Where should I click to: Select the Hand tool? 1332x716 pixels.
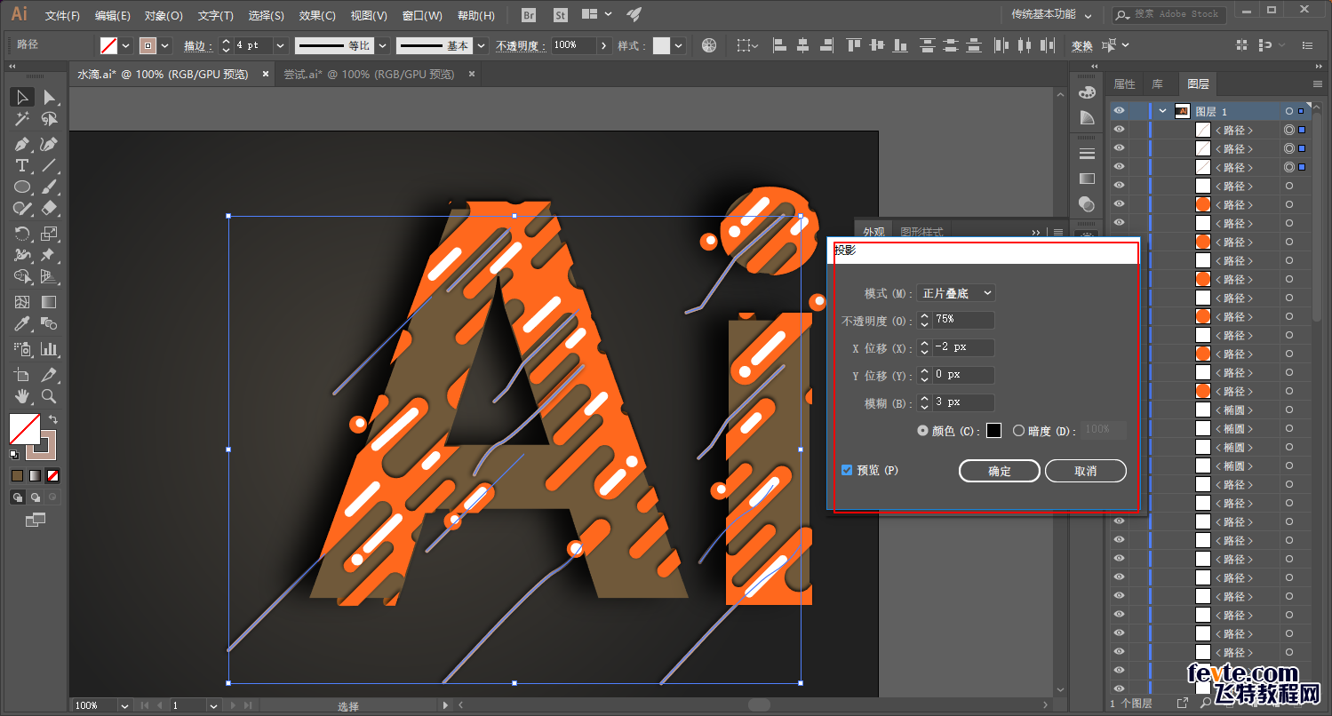pos(22,396)
